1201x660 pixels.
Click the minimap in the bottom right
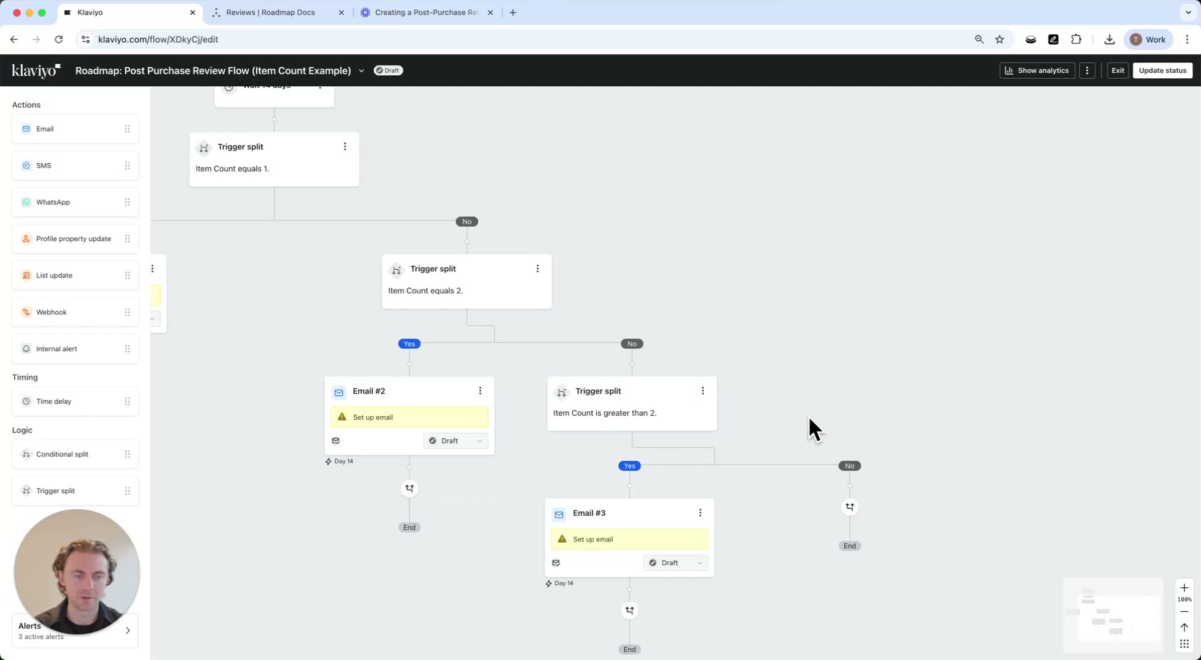[1113, 615]
